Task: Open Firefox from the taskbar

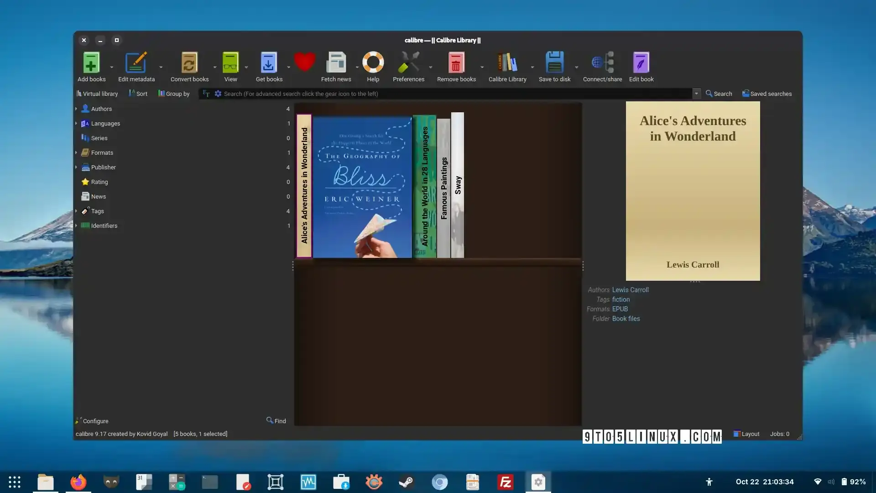Action: point(78,482)
